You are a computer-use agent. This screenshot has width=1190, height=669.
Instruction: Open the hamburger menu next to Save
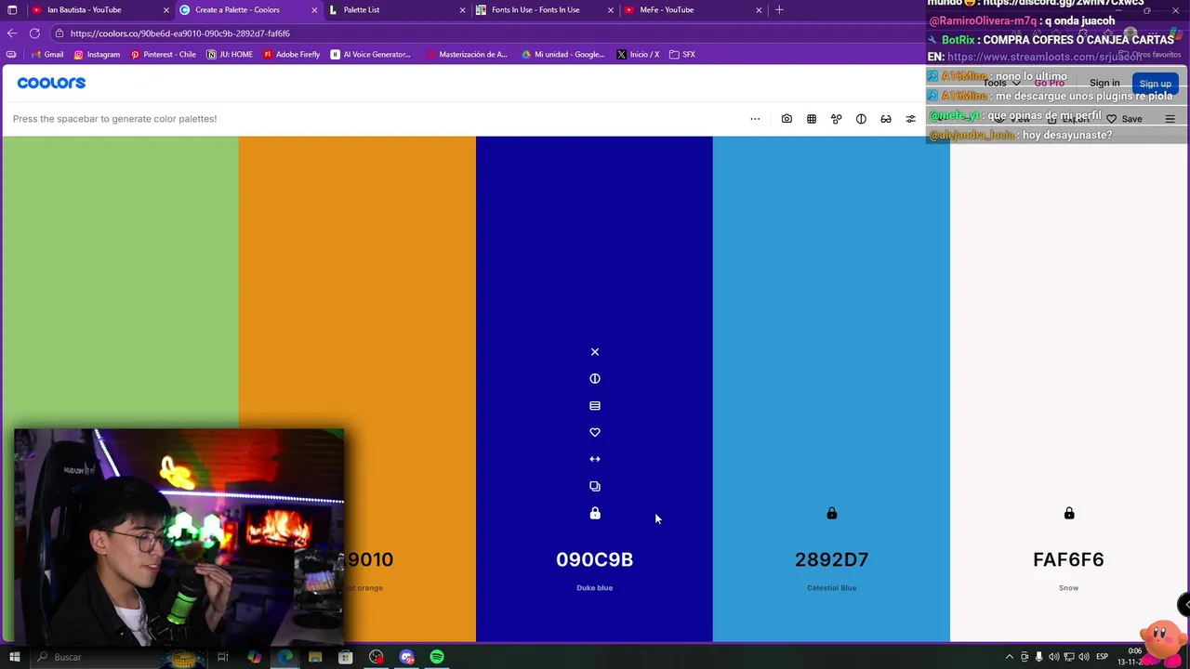(1170, 119)
